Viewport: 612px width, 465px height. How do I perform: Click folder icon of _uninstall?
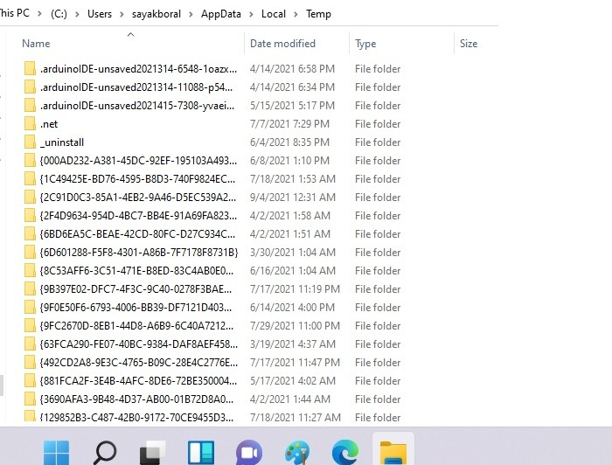tap(30, 142)
